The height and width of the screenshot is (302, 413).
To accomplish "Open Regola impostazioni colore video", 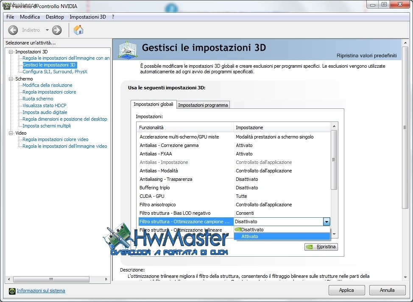I will 55,139.
